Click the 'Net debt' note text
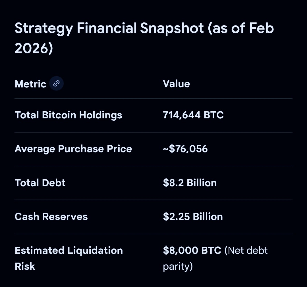307x287 pixels. pos(246,250)
